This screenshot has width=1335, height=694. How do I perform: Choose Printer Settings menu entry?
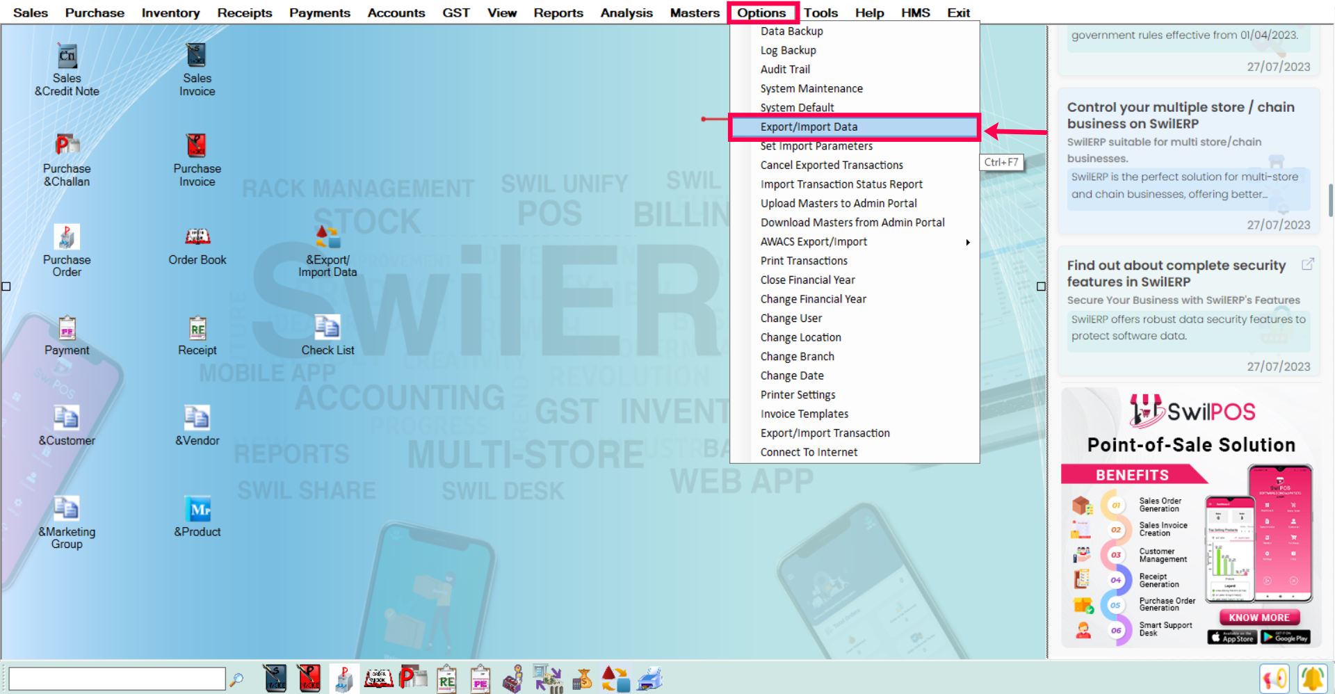pos(855,395)
